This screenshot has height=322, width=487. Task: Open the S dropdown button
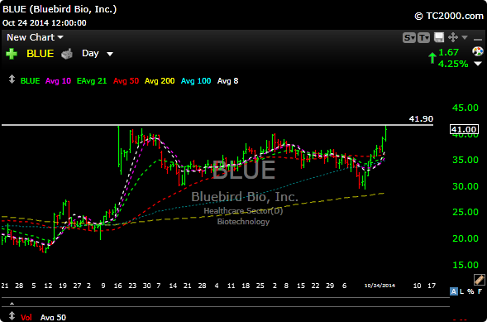(x=409, y=38)
